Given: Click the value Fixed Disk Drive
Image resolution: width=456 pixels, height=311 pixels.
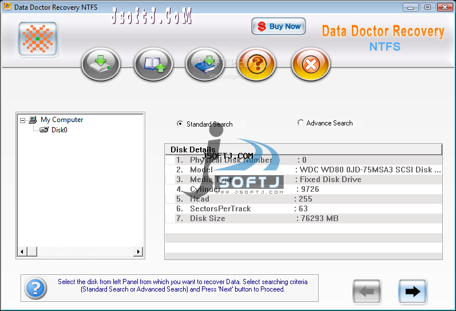Looking at the screenshot, I should coord(330,179).
